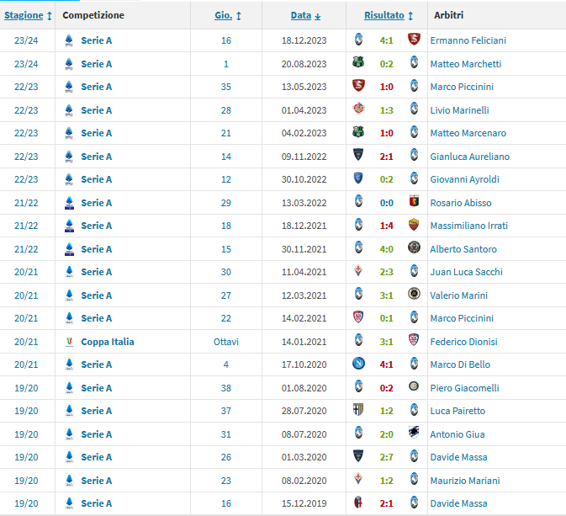Click the Serie A logo in the 20.08.2023 row
The width and height of the screenshot is (566, 516).
[69, 64]
